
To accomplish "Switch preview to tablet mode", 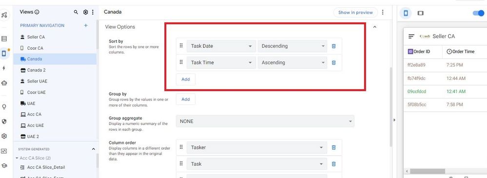I will pyautogui.click(x=421, y=13).
